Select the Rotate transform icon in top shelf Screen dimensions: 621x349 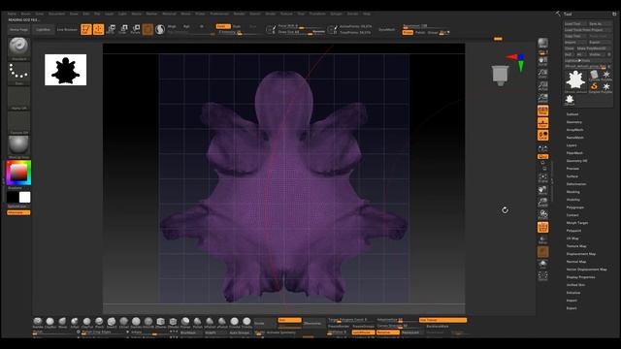(136, 29)
